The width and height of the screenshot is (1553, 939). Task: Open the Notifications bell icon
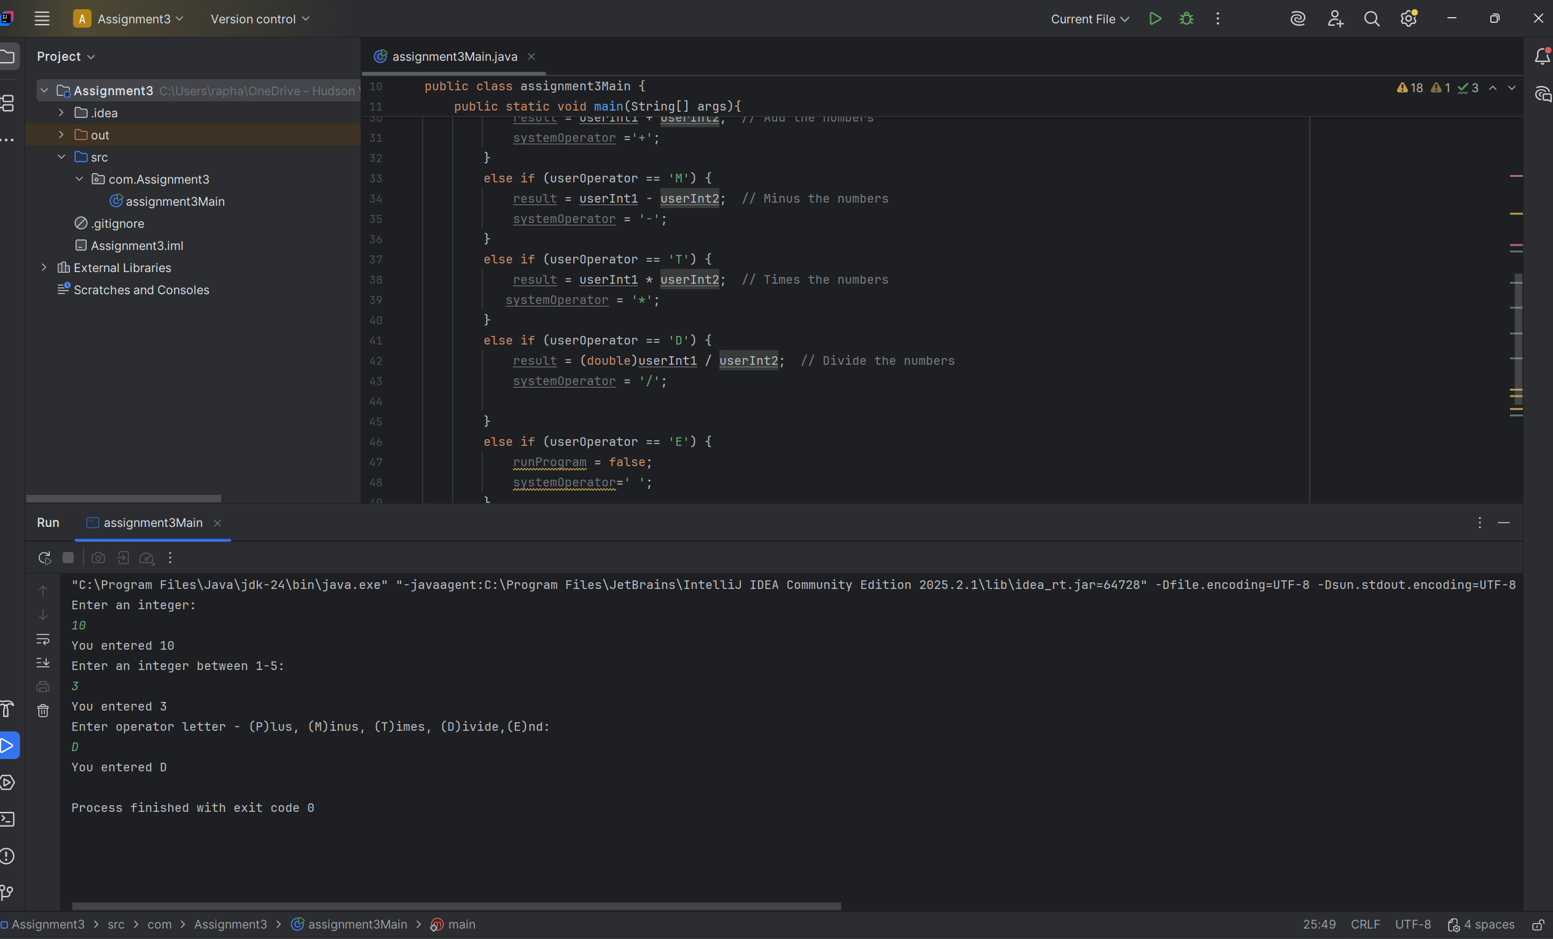pos(1542,56)
